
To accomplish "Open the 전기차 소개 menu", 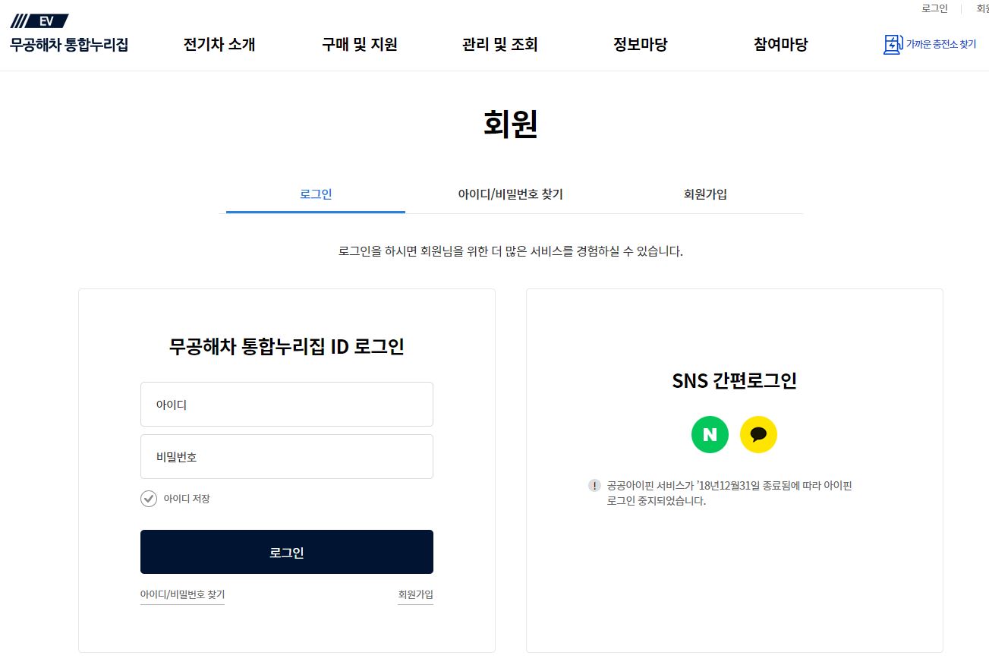I will (x=219, y=45).
